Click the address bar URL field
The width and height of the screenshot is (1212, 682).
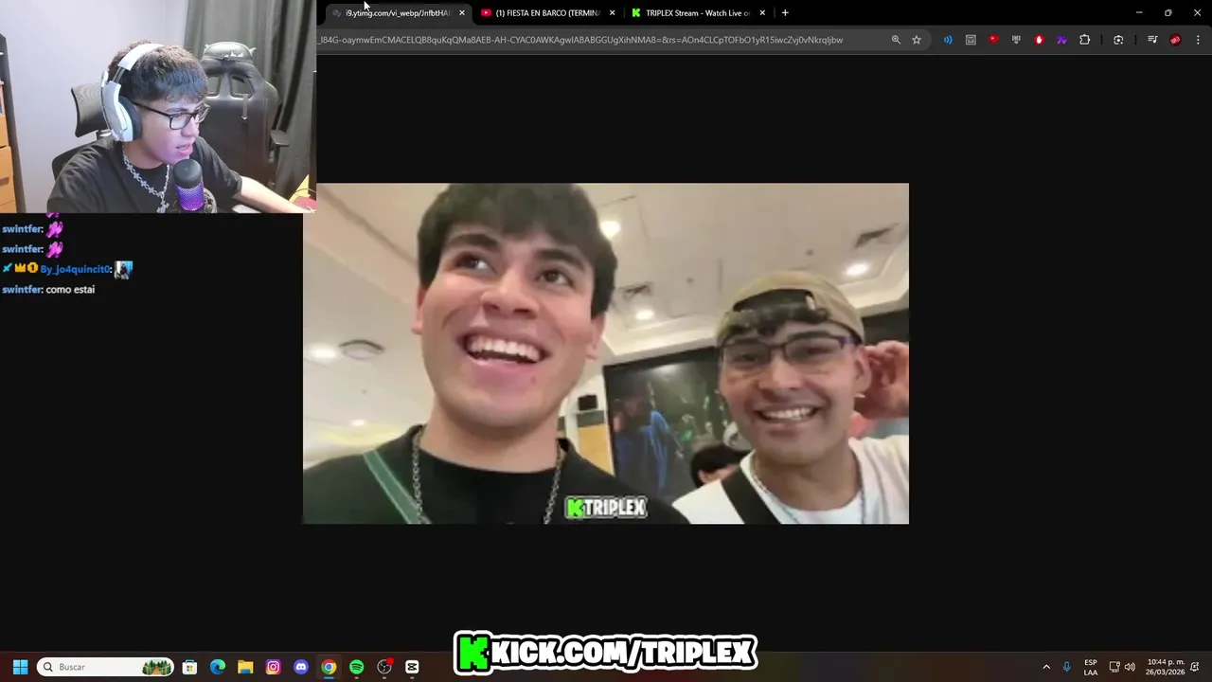point(601,40)
